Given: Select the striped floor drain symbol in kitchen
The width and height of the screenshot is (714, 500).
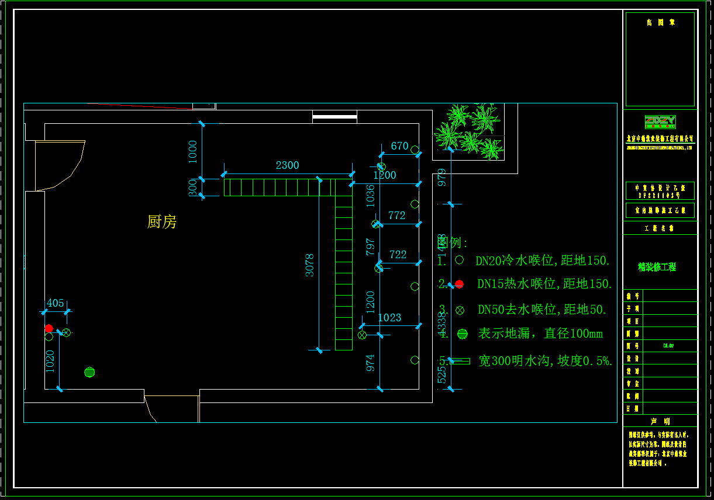Looking at the screenshot, I should tap(89, 372).
